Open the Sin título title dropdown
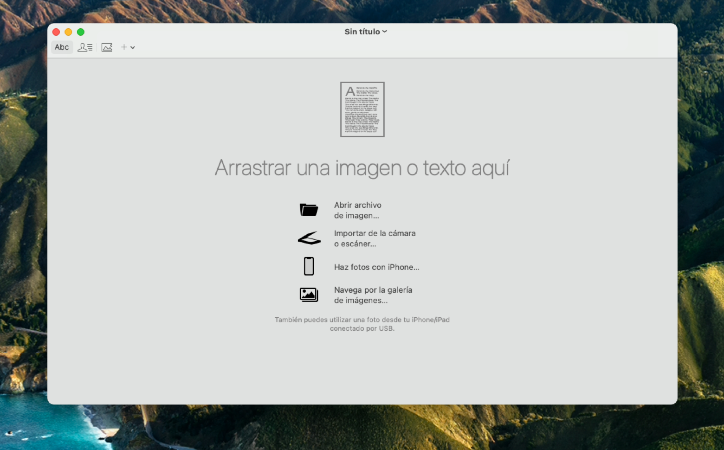This screenshot has height=450, width=724. (366, 32)
